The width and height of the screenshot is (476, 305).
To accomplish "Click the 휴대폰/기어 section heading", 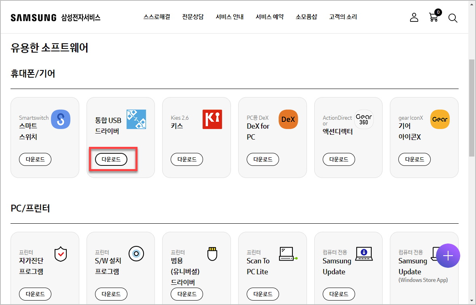I will (33, 74).
